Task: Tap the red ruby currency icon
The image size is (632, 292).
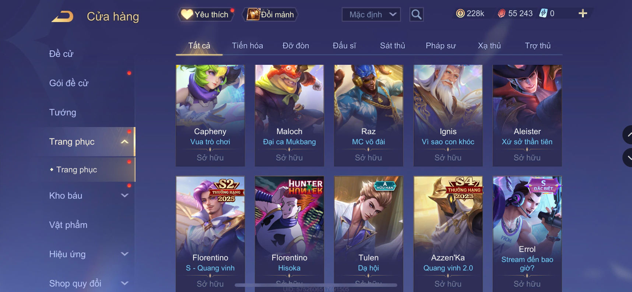Action: 501,14
